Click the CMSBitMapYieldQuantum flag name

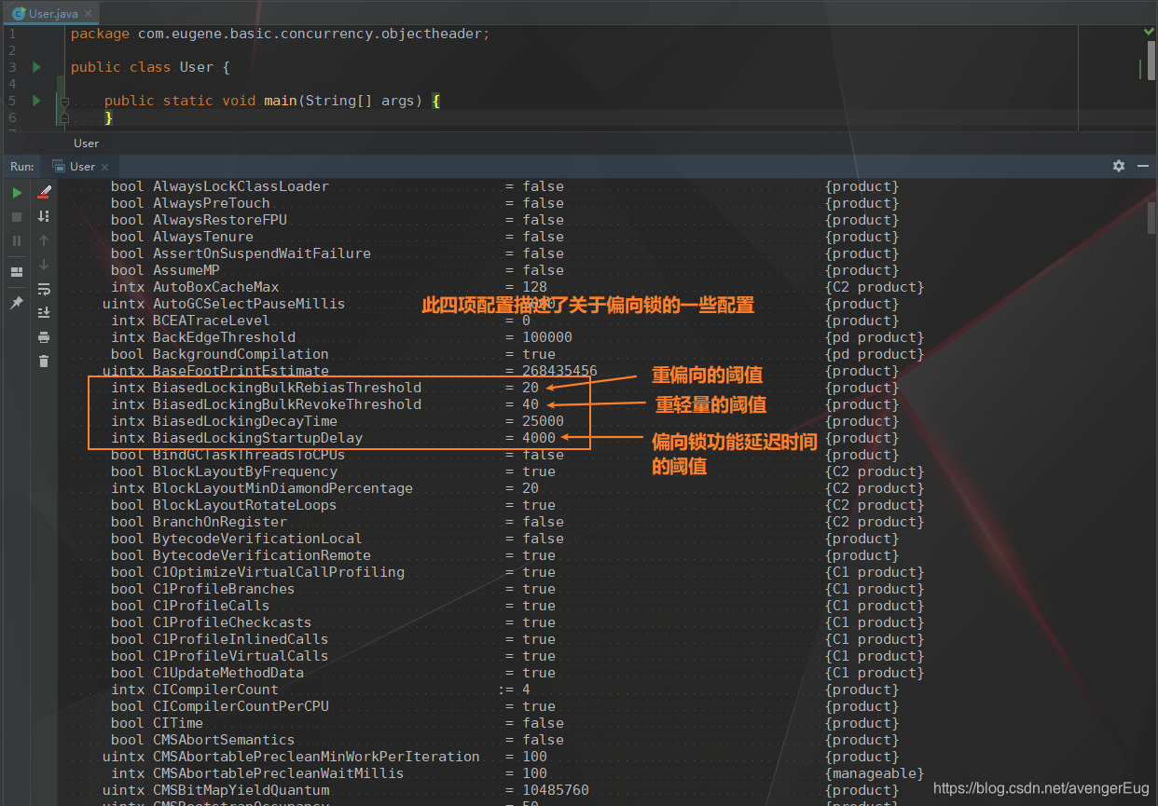point(241,790)
